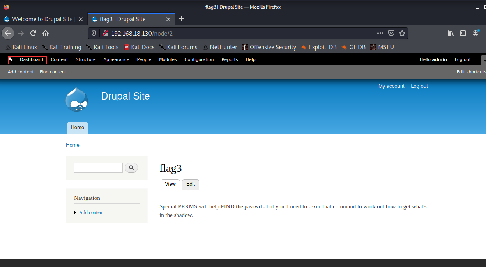
Task: Switch to Welcome to Drupal Site tab
Action: coord(42,19)
